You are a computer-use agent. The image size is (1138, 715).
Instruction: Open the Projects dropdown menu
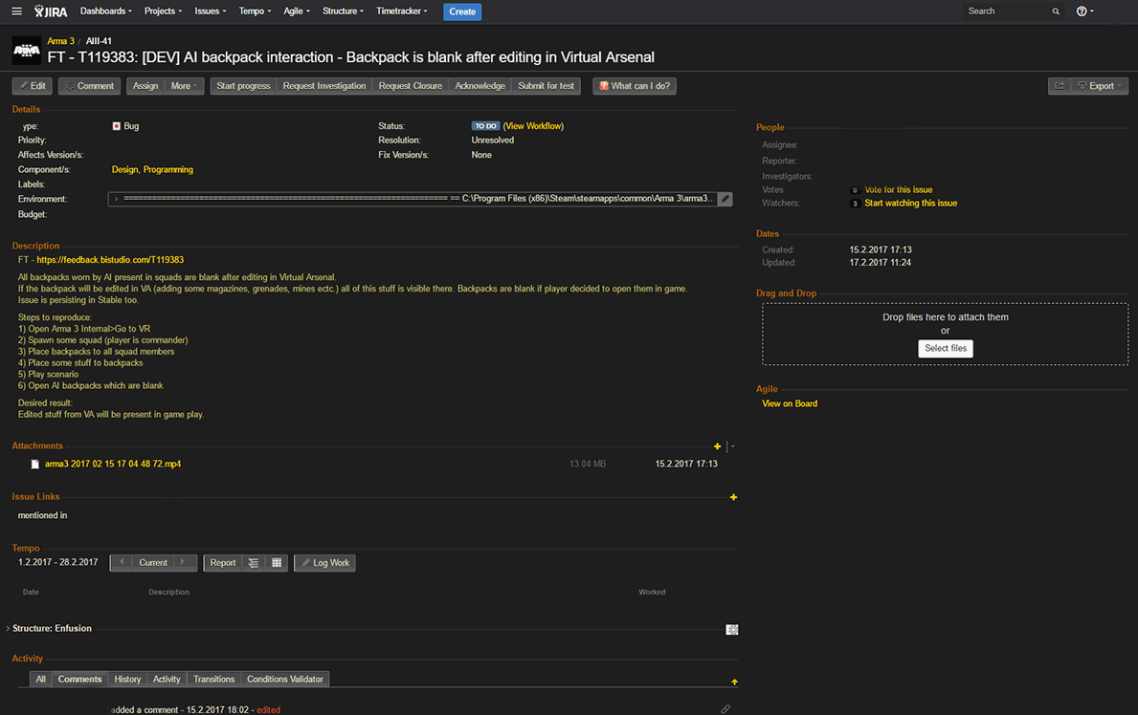(163, 11)
